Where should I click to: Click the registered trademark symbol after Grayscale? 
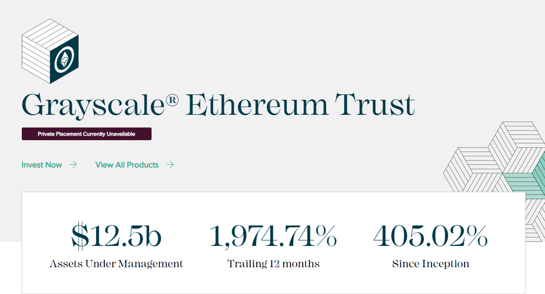point(172,102)
